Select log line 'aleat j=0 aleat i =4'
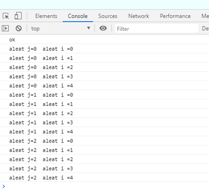 click(x=104, y=86)
